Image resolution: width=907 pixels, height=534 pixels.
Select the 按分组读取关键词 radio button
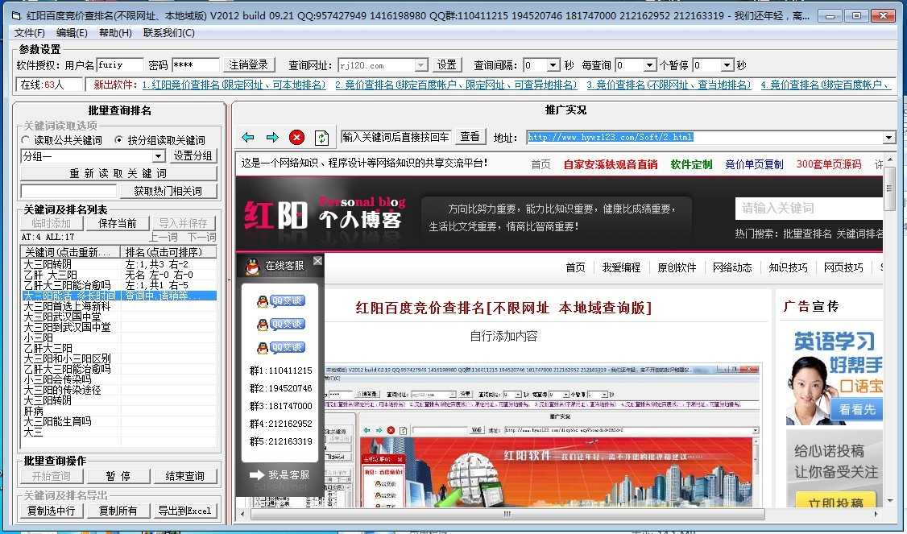click(x=119, y=140)
